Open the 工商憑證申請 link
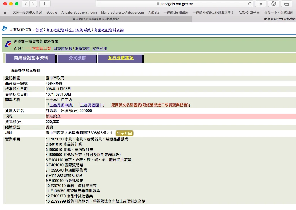 click(61, 105)
